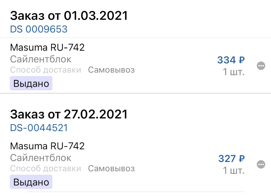The height and width of the screenshot is (196, 271).
Task: Select the Выдано status badge on first order
Action: tap(31, 83)
